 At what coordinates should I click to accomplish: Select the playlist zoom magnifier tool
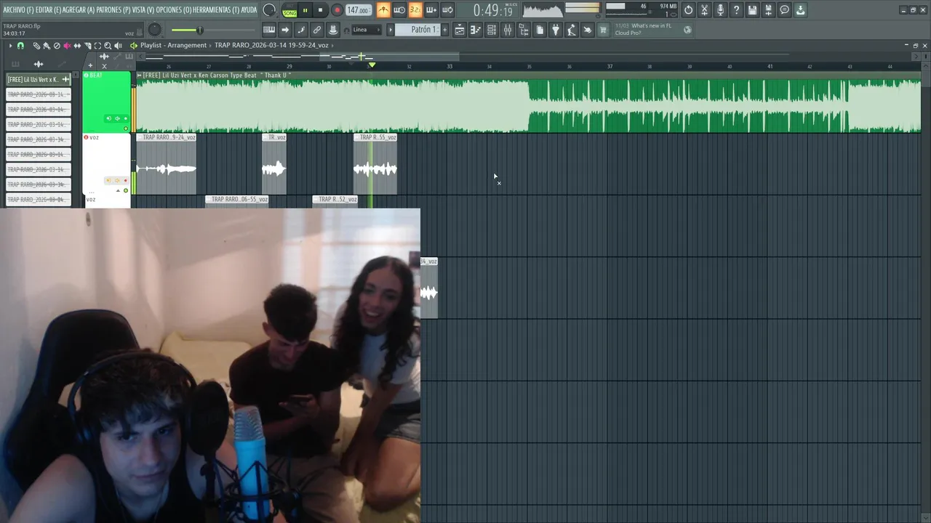108,46
